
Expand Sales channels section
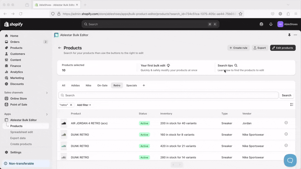pos(47,93)
